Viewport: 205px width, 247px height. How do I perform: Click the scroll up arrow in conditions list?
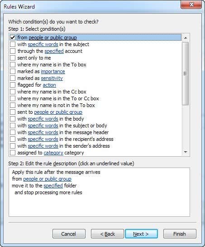[x=186, y=38]
